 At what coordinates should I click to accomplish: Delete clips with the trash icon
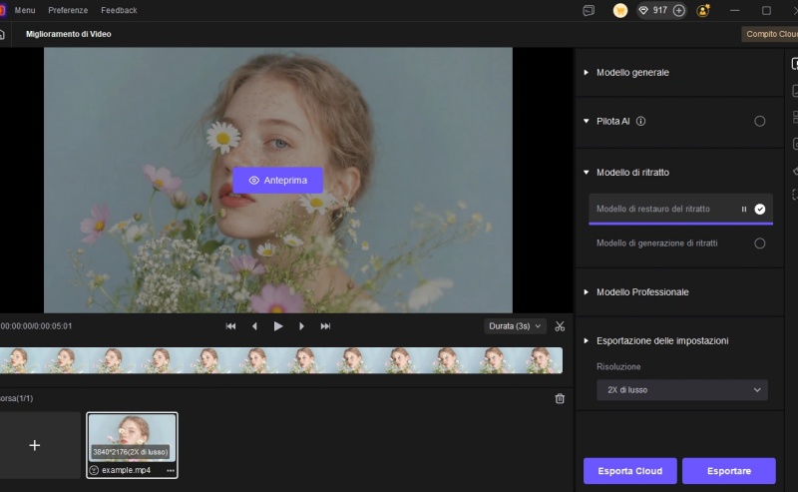(560, 398)
